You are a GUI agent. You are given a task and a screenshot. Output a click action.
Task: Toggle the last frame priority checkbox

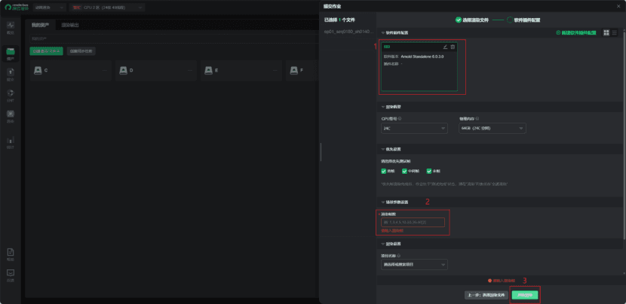click(x=429, y=171)
